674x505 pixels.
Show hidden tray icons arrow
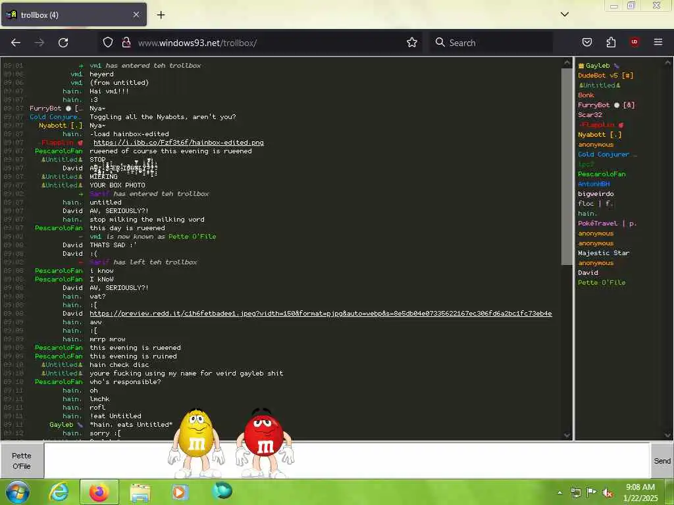pyautogui.click(x=559, y=493)
